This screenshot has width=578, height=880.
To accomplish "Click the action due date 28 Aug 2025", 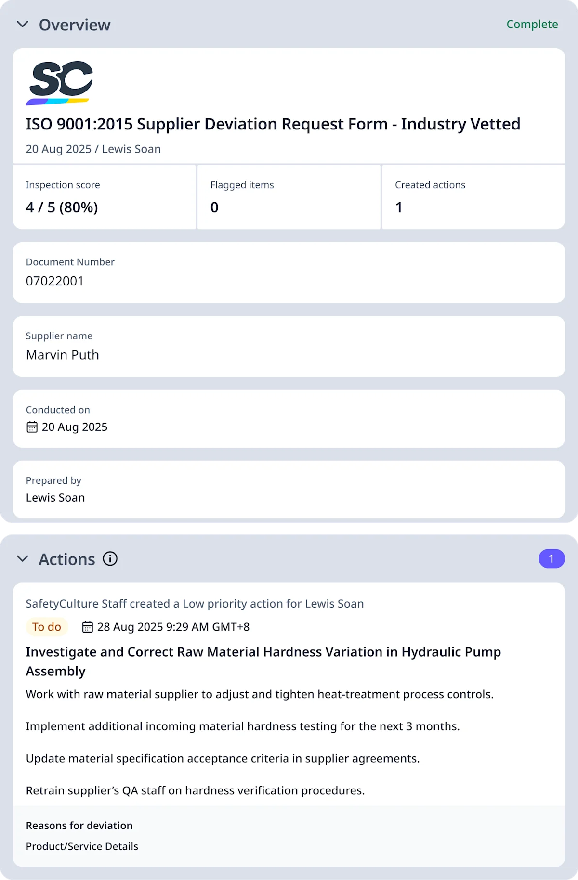I will click(x=173, y=627).
